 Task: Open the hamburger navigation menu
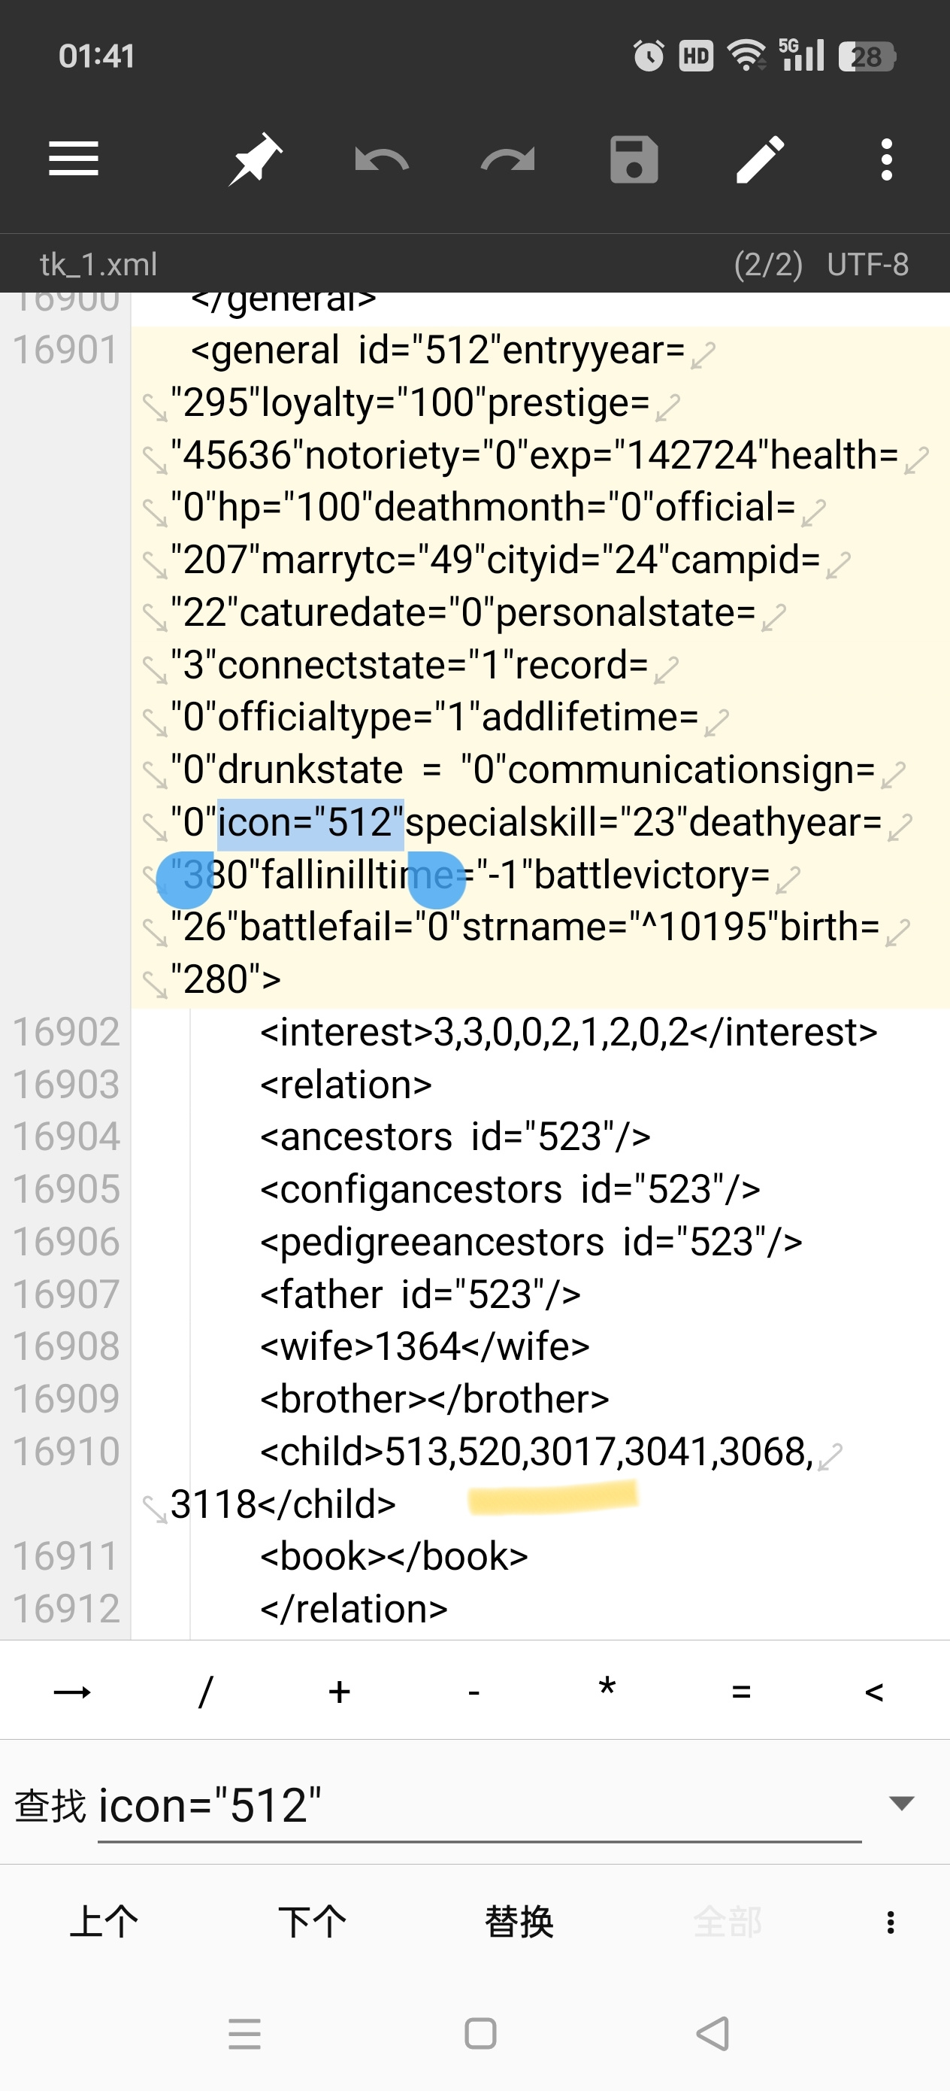pyautogui.click(x=73, y=159)
